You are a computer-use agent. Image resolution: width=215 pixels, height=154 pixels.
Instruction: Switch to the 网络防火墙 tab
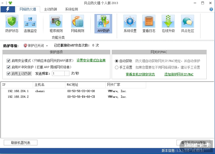pyautogui.click(x=28, y=9)
